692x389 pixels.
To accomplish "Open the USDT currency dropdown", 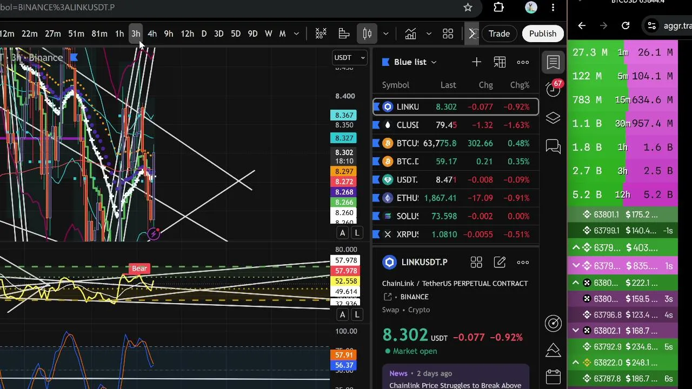I will [x=349, y=57].
